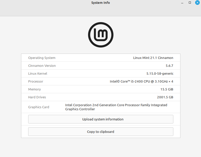Click the Hard Drives label
Screen dimensions: 201x157
(37, 97)
